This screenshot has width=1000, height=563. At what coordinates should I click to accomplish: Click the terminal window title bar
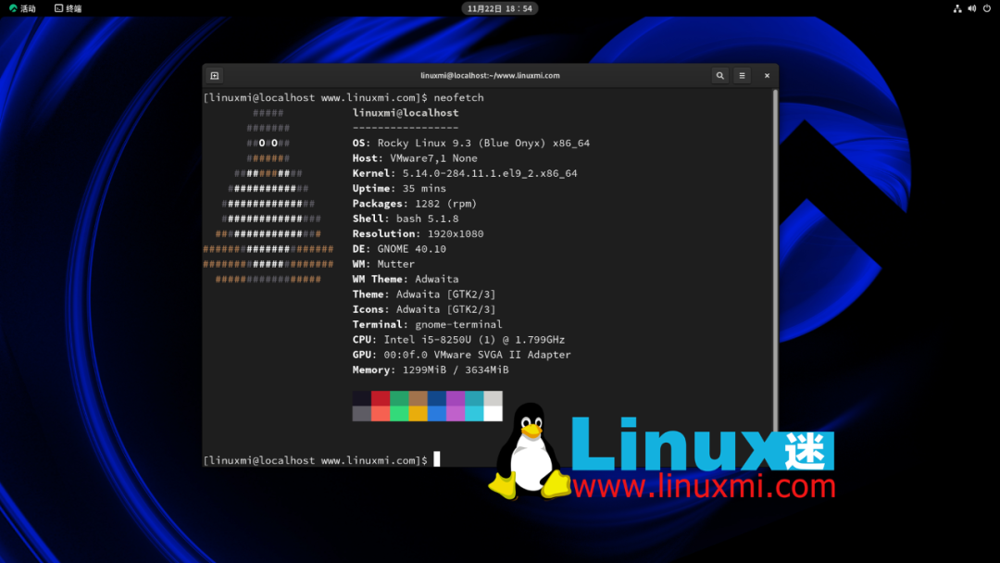tap(490, 75)
